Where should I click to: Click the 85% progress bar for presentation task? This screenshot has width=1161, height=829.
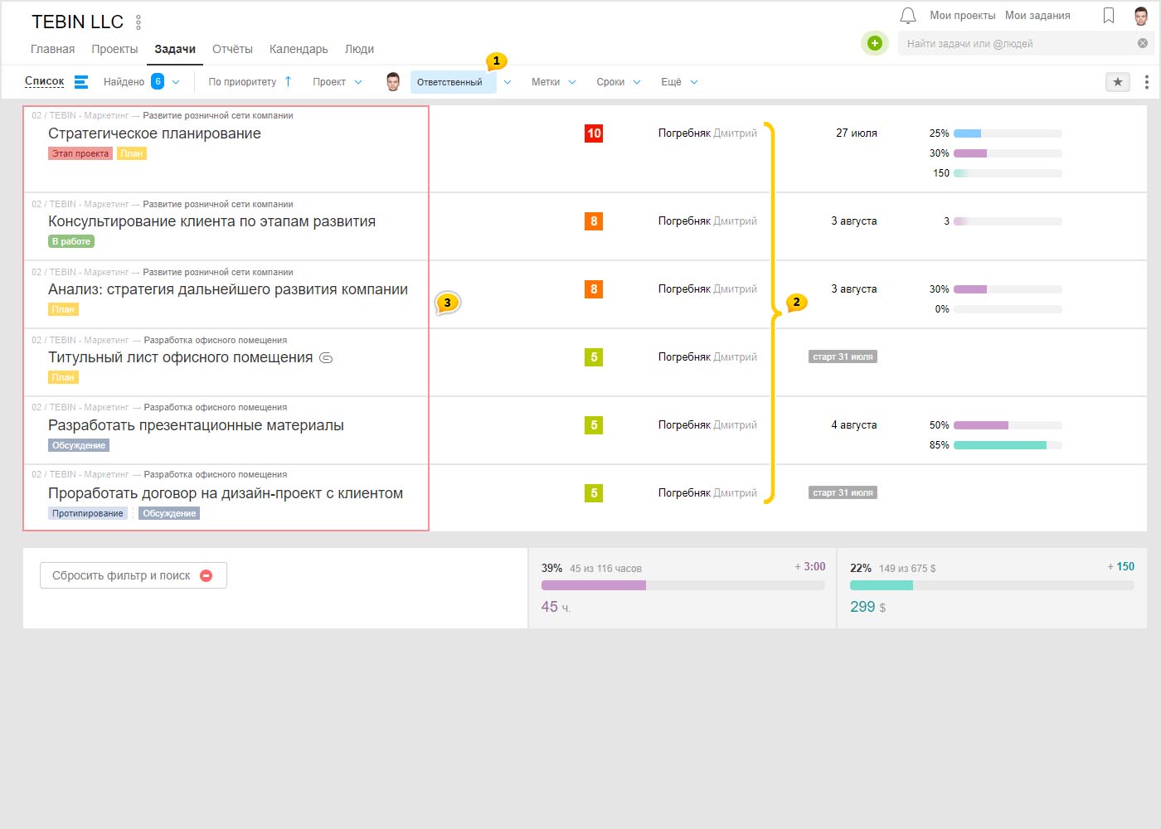pyautogui.click(x=1007, y=445)
